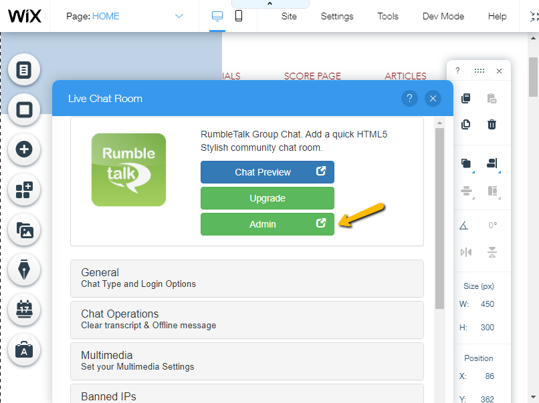The width and height of the screenshot is (539, 403).
Task: Open the Add elements plus button
Action: [x=24, y=149]
